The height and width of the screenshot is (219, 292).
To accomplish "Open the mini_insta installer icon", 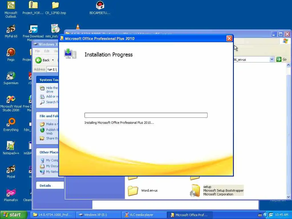I will [x=55, y=29].
